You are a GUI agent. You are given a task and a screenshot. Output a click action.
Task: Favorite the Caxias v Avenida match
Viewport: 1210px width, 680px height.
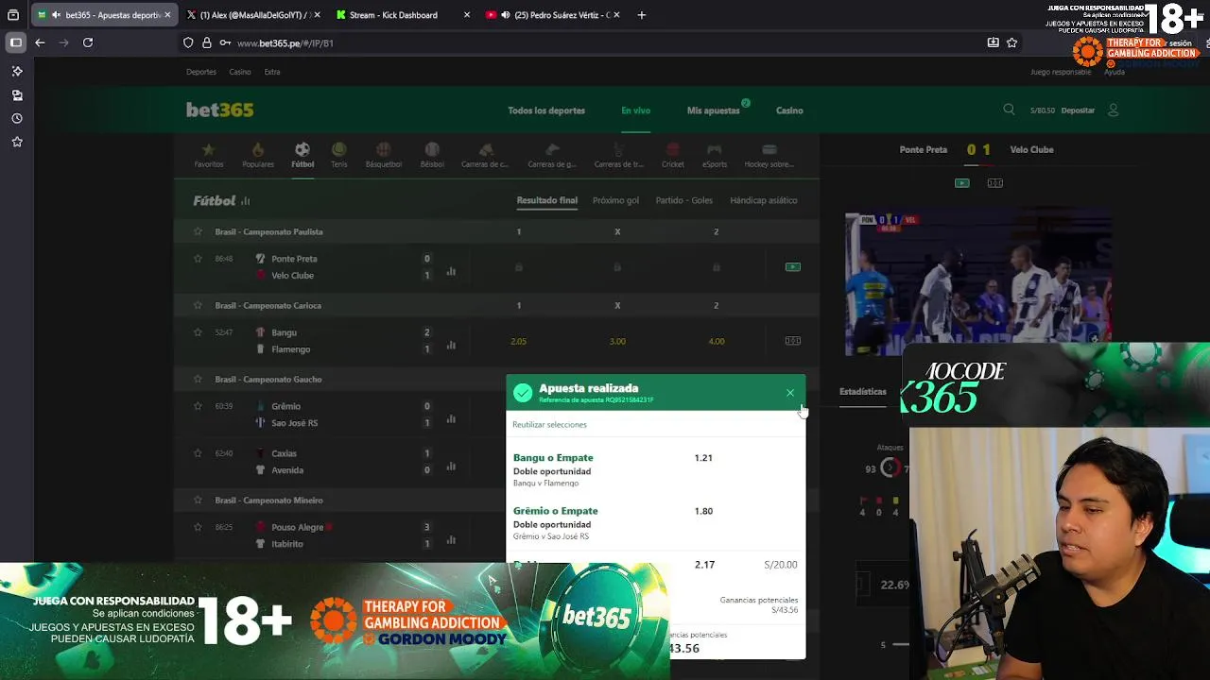198,452
